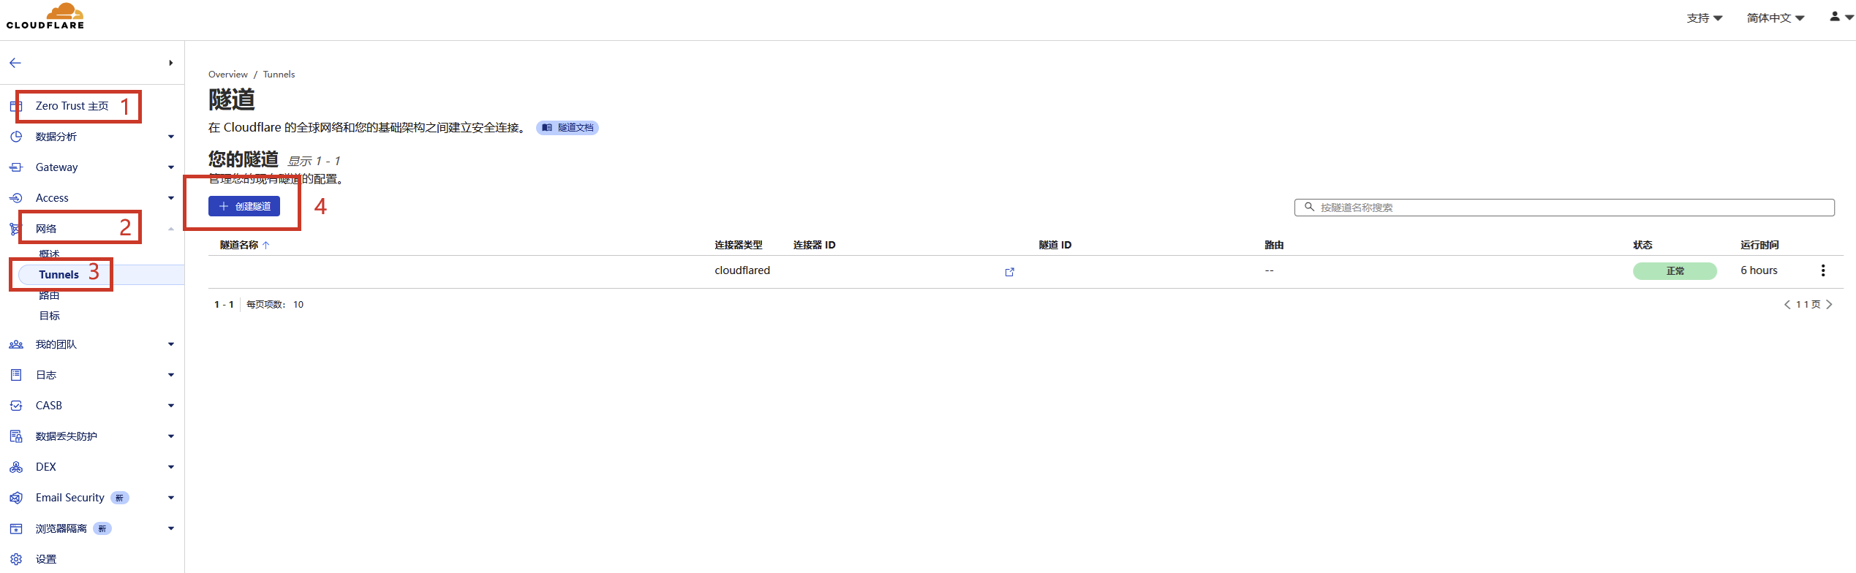Click the Cloudflare logo
Viewport: 1856px width, 573px height.
click(45, 16)
